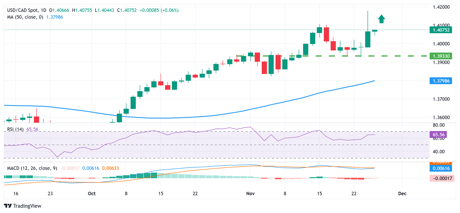Select the USD/CAD Spot symbol title
Viewport: 460px width, 213px height.
click(x=25, y=10)
